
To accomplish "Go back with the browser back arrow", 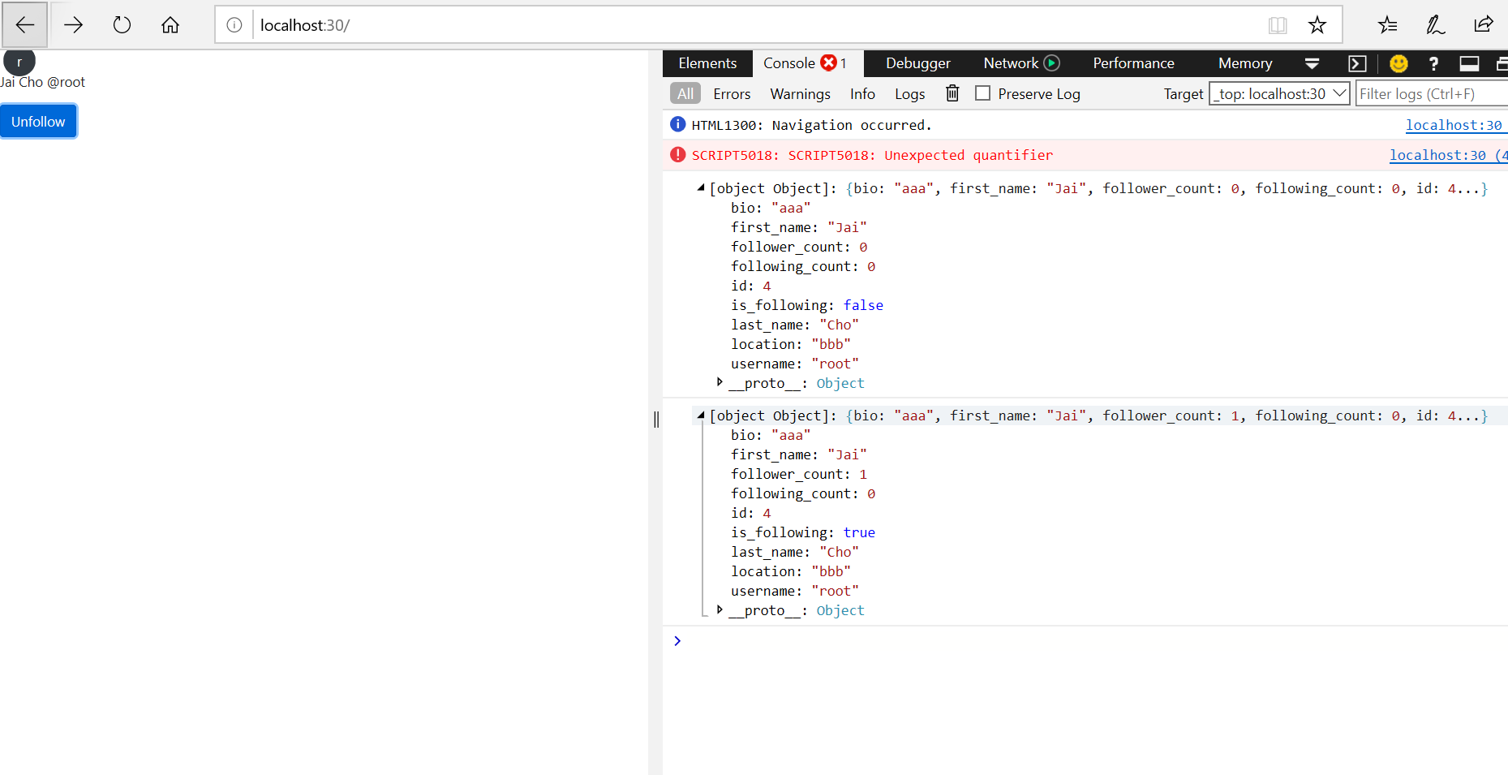I will tap(25, 25).
